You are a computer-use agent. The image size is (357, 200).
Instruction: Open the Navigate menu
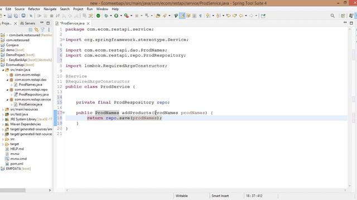point(50,9)
